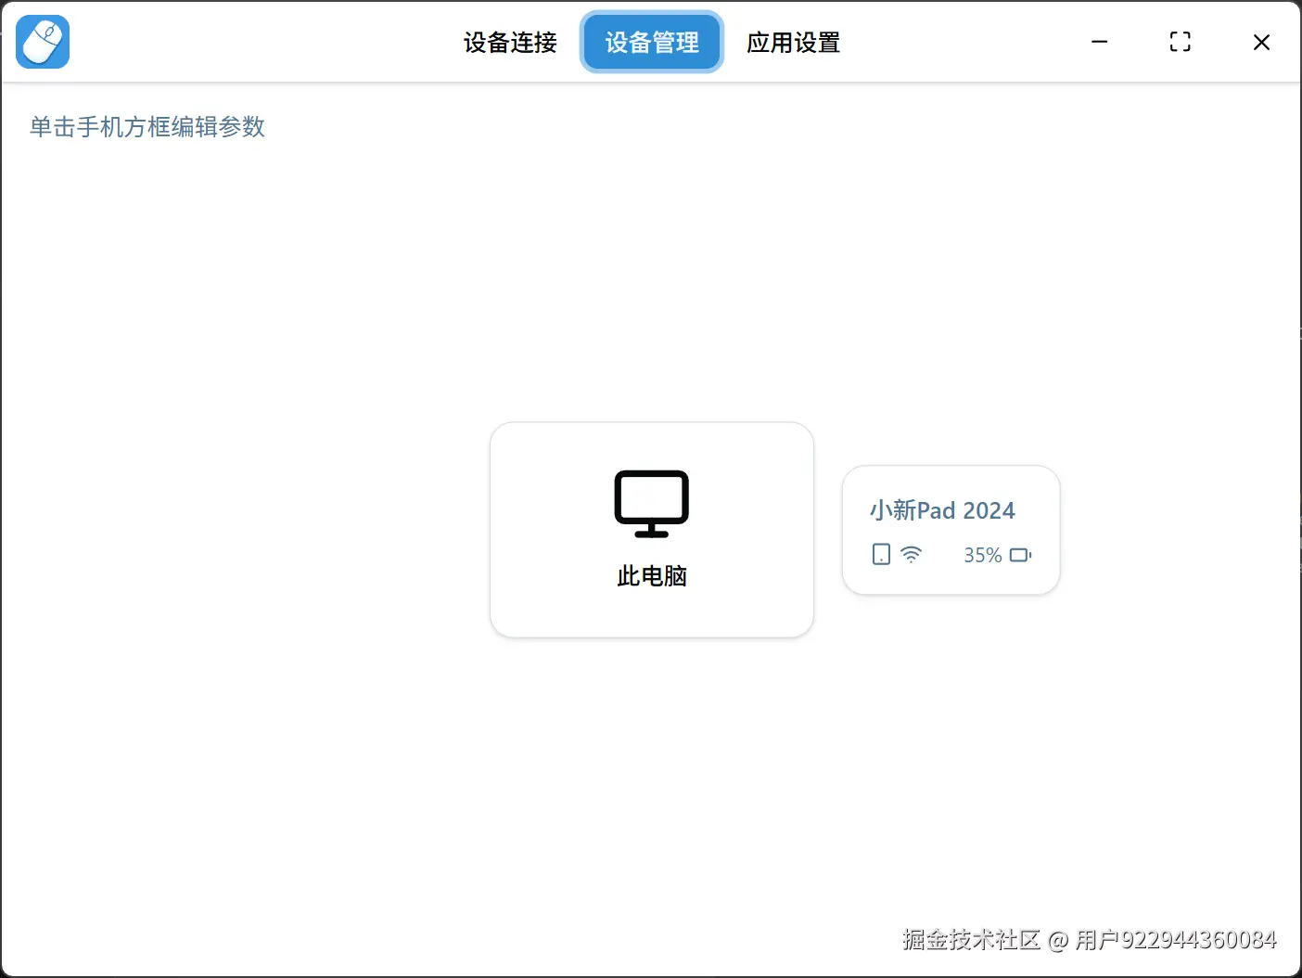The image size is (1302, 978).
Task: Select the 35% battery level indicator
Action: 981,555
